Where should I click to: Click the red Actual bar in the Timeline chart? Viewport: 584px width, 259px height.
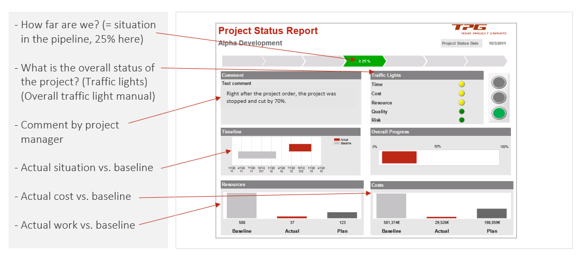[x=300, y=148]
